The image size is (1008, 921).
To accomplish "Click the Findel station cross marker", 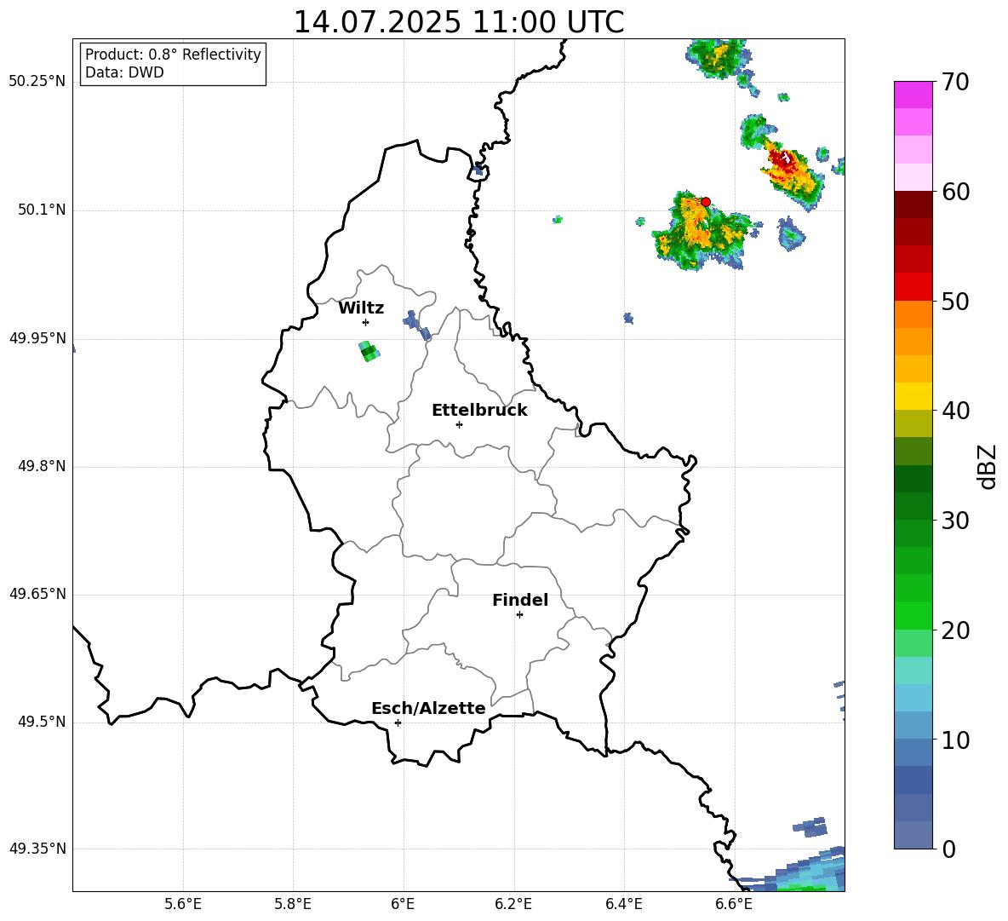I will point(519,615).
